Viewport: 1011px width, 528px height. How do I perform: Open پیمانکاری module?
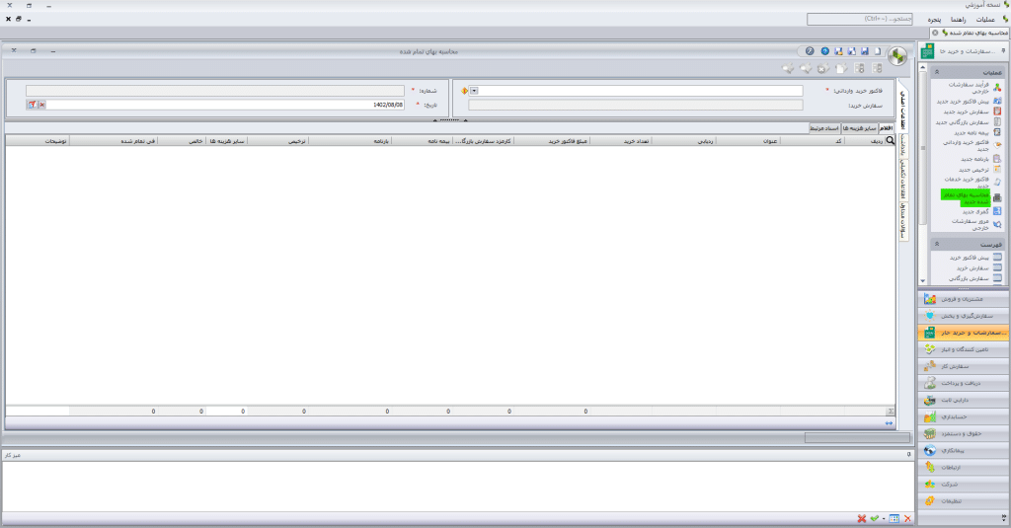click(964, 451)
